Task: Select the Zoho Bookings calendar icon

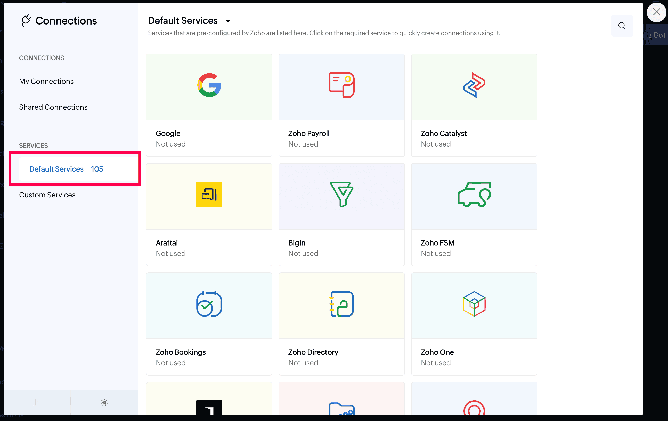Action: click(x=209, y=304)
